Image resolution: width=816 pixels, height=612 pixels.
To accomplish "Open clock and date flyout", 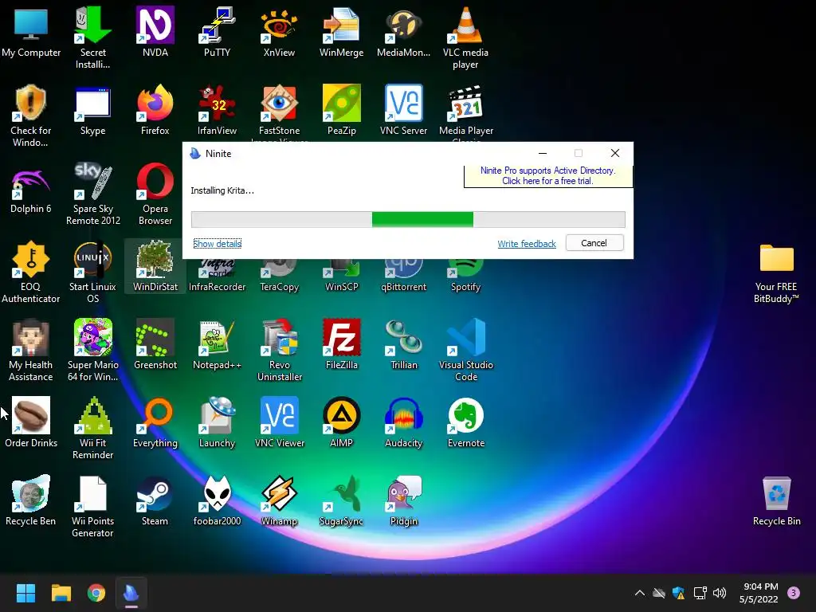I will point(759,593).
